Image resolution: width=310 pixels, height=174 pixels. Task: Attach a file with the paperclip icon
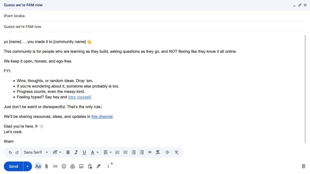[x=47, y=166]
